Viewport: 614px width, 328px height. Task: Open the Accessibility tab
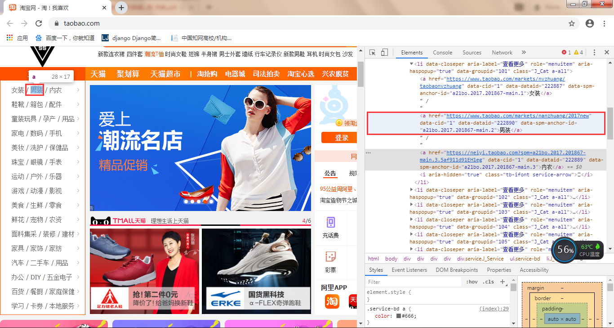click(534, 270)
